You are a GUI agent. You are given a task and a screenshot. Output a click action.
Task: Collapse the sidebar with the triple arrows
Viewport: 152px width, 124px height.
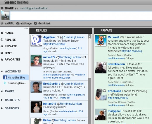(x=26, y=28)
